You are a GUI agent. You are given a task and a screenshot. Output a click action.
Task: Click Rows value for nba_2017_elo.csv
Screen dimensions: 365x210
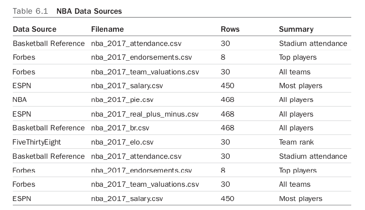click(225, 142)
